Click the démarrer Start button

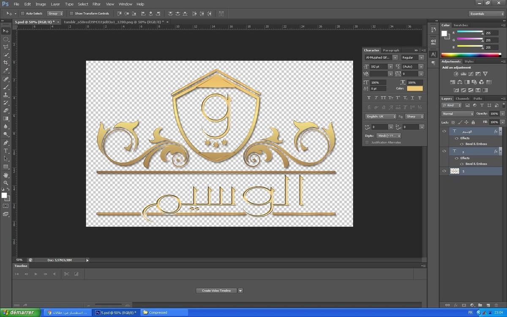[x=20, y=313]
